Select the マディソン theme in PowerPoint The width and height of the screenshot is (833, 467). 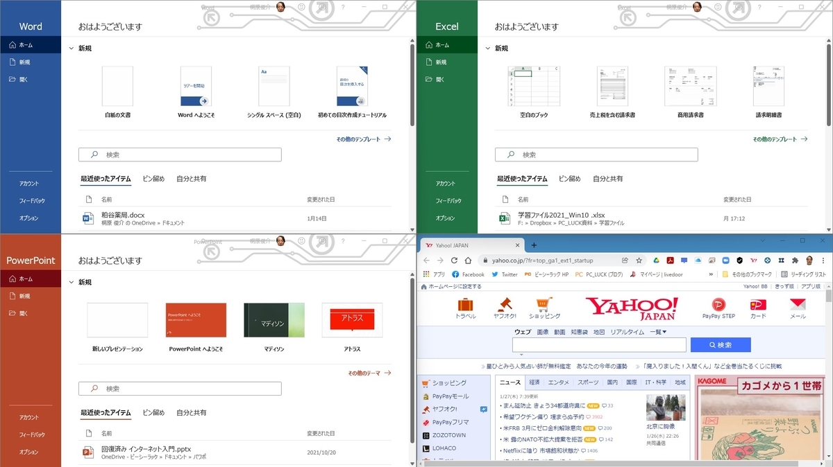pyautogui.click(x=273, y=328)
